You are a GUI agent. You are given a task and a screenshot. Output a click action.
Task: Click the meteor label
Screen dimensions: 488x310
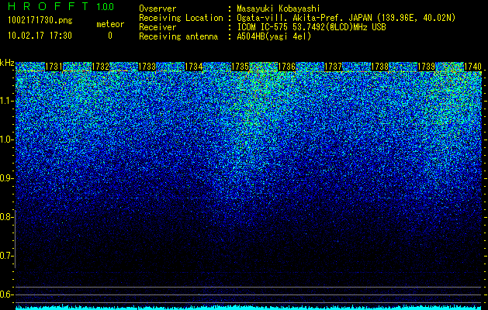[x=110, y=24]
